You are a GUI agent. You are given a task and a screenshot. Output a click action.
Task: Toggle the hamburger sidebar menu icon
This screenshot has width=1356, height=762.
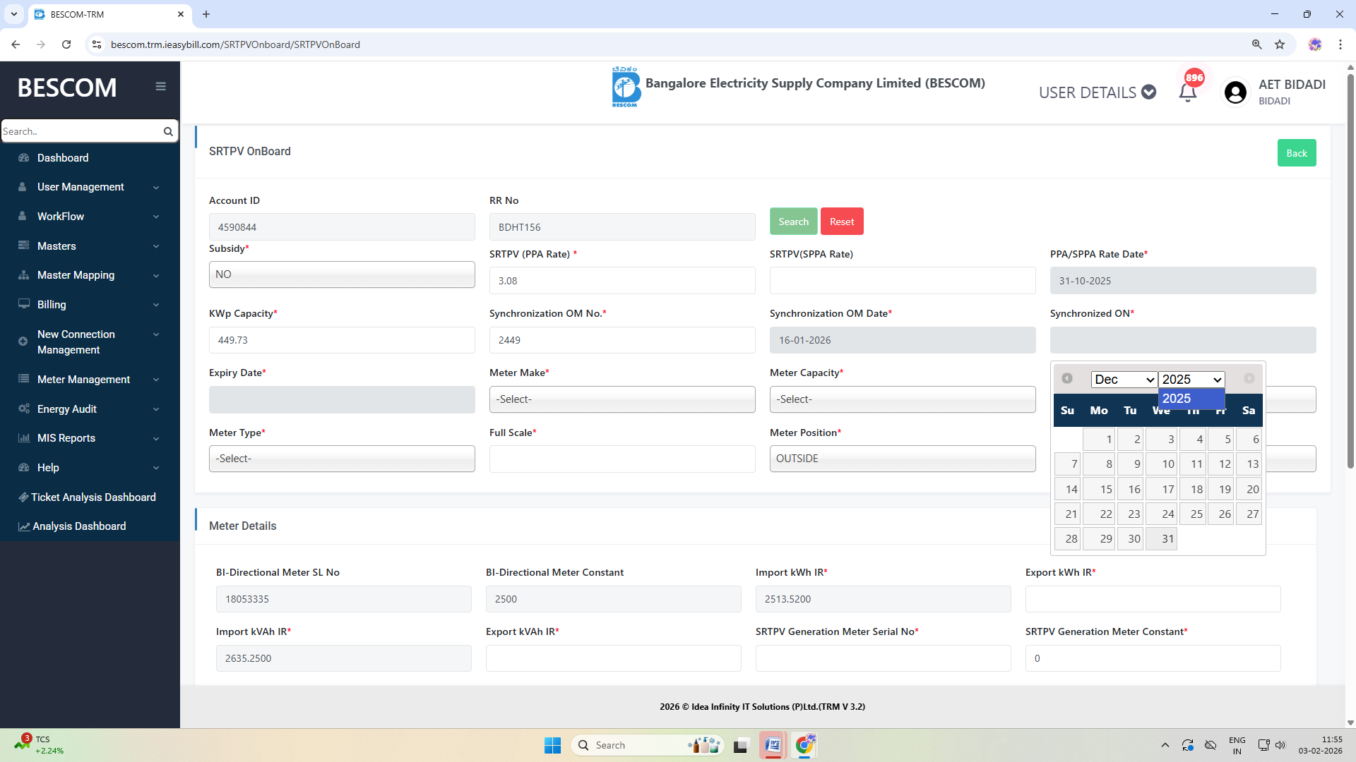(161, 86)
